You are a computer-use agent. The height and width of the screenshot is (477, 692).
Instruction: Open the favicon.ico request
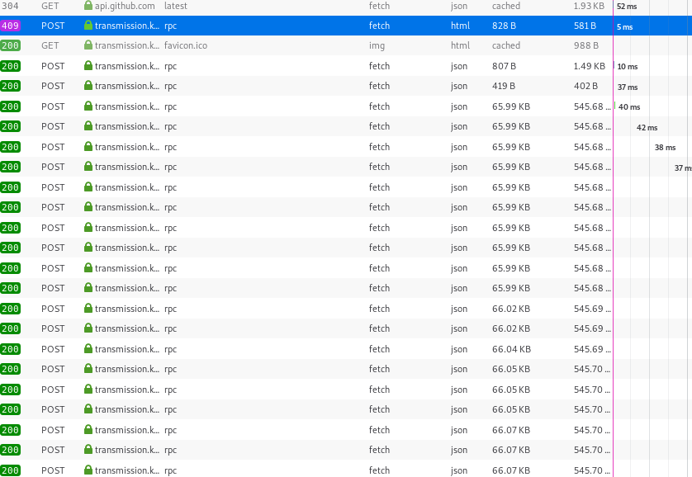coord(186,45)
